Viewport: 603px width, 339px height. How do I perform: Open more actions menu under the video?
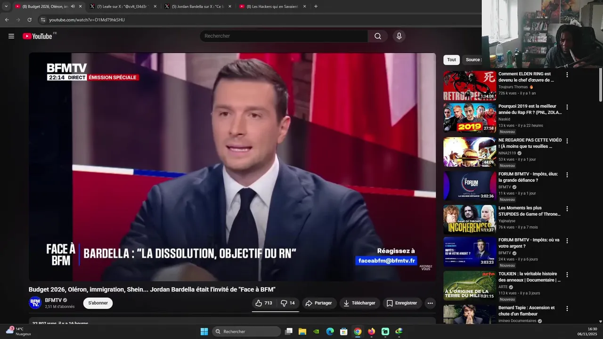point(430,303)
